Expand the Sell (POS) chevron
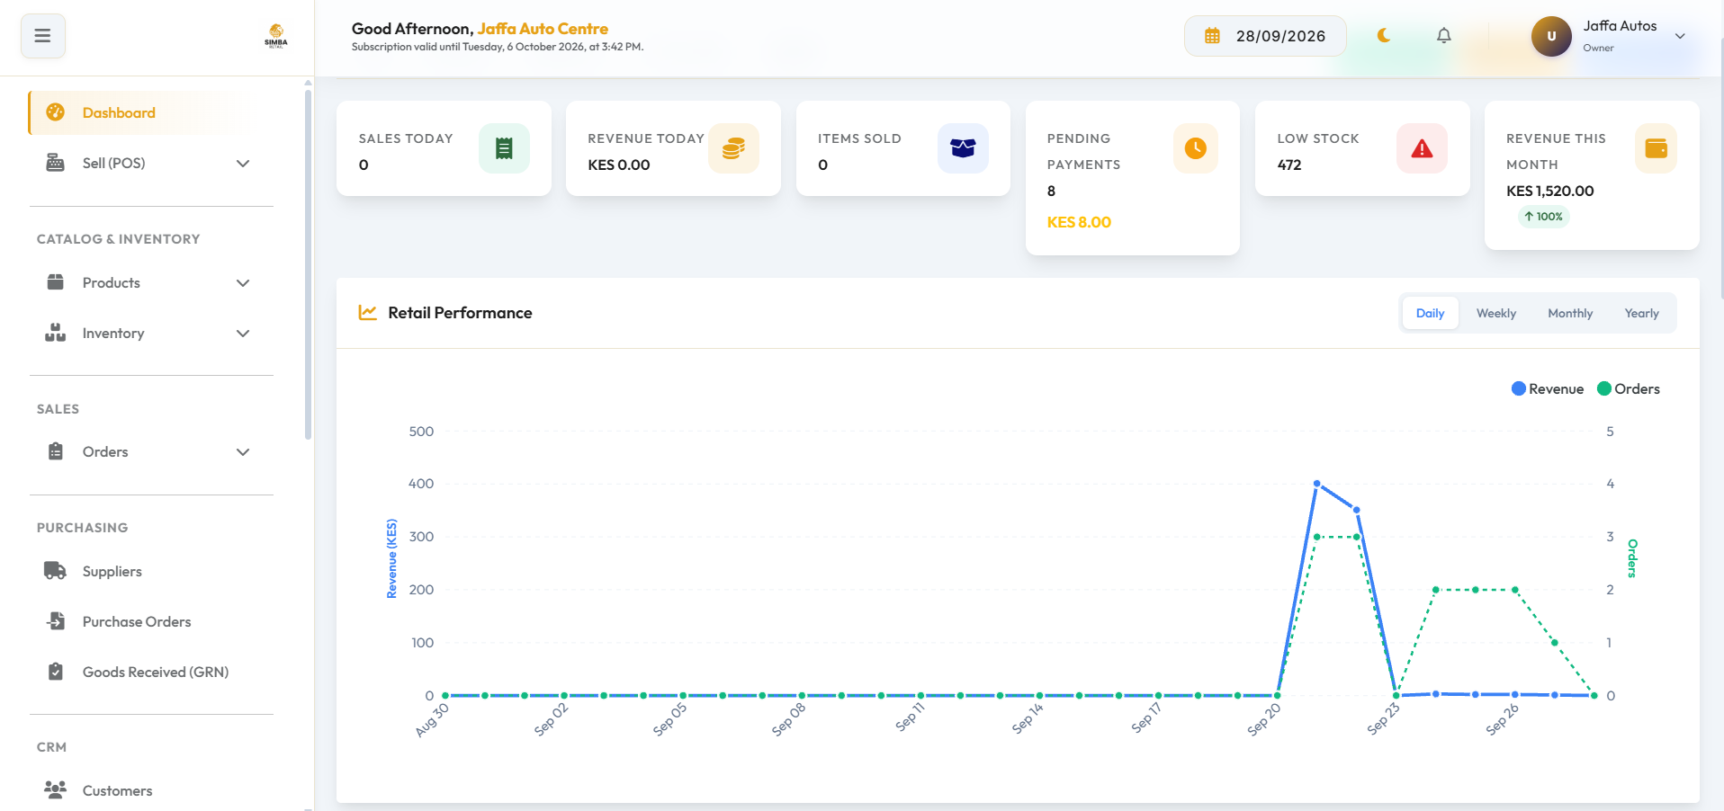 tap(243, 163)
